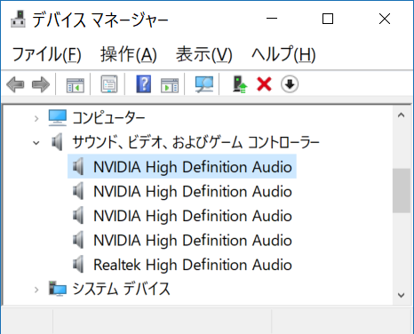
Task: Open the ヘルプ(H) menu
Action: tap(283, 54)
